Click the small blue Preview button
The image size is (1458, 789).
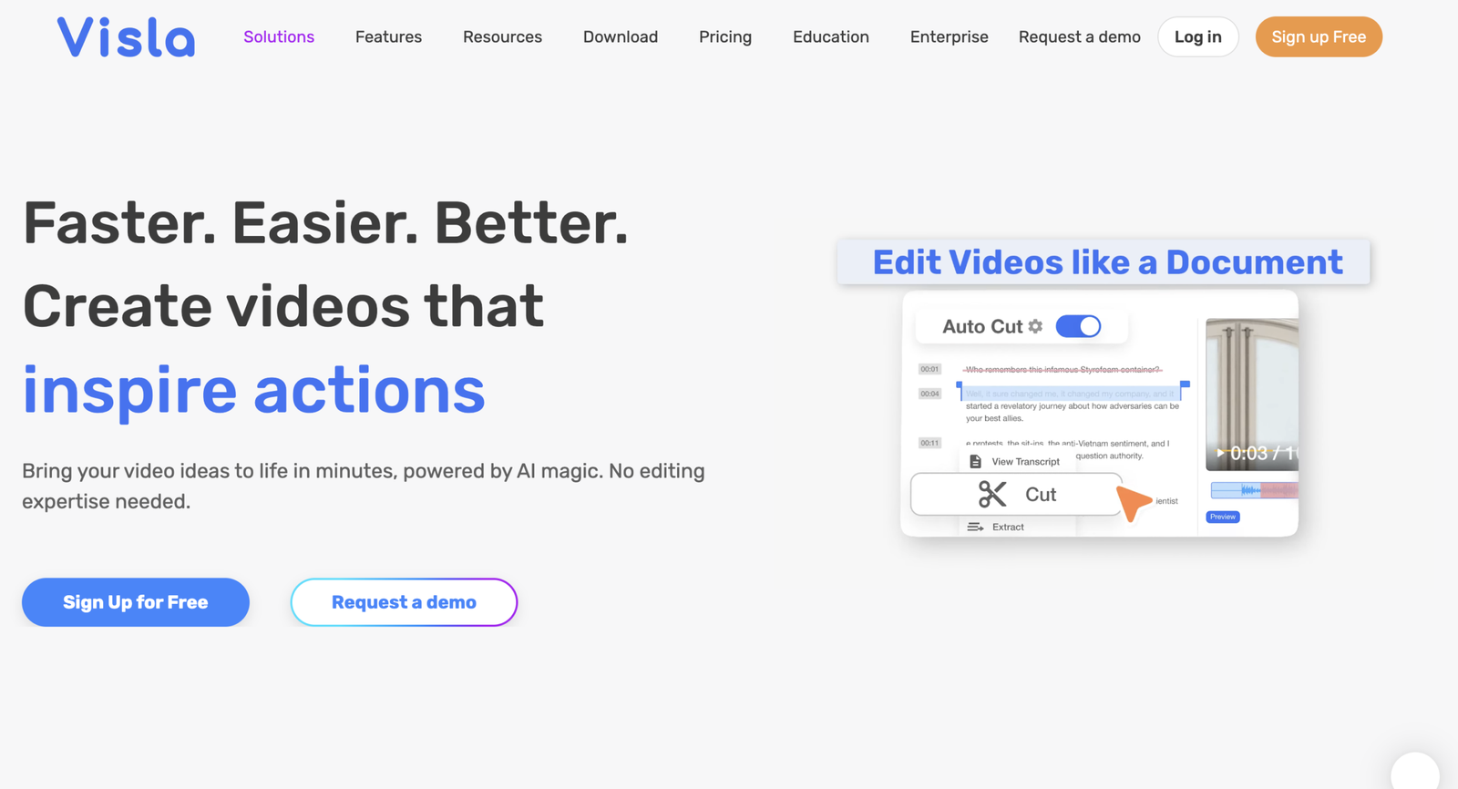point(1223,517)
